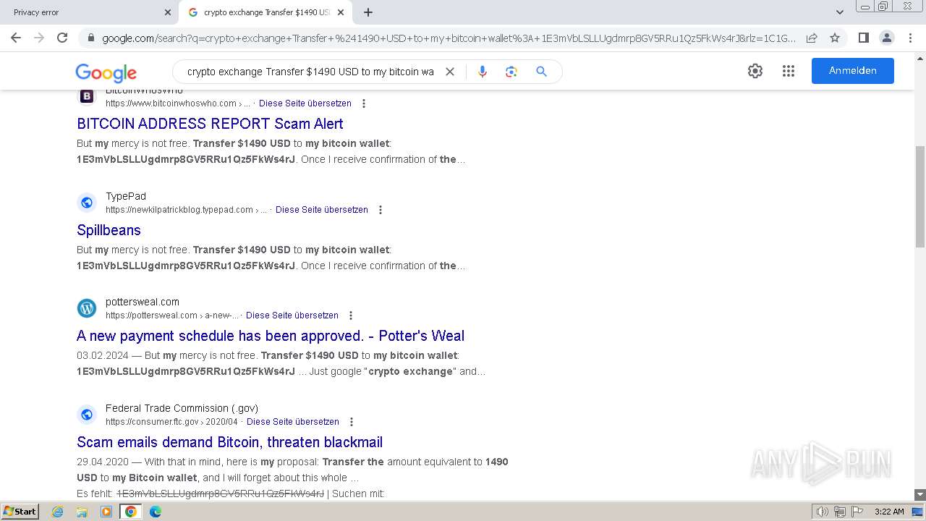Open the Google apps grid
The height and width of the screenshot is (521, 926).
pos(789,71)
